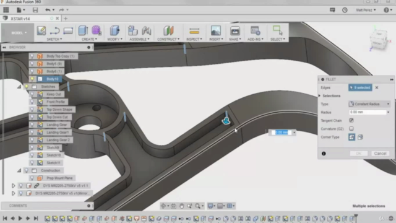
Task: Select the Extrude tool
Action: pyautogui.click(x=83, y=30)
